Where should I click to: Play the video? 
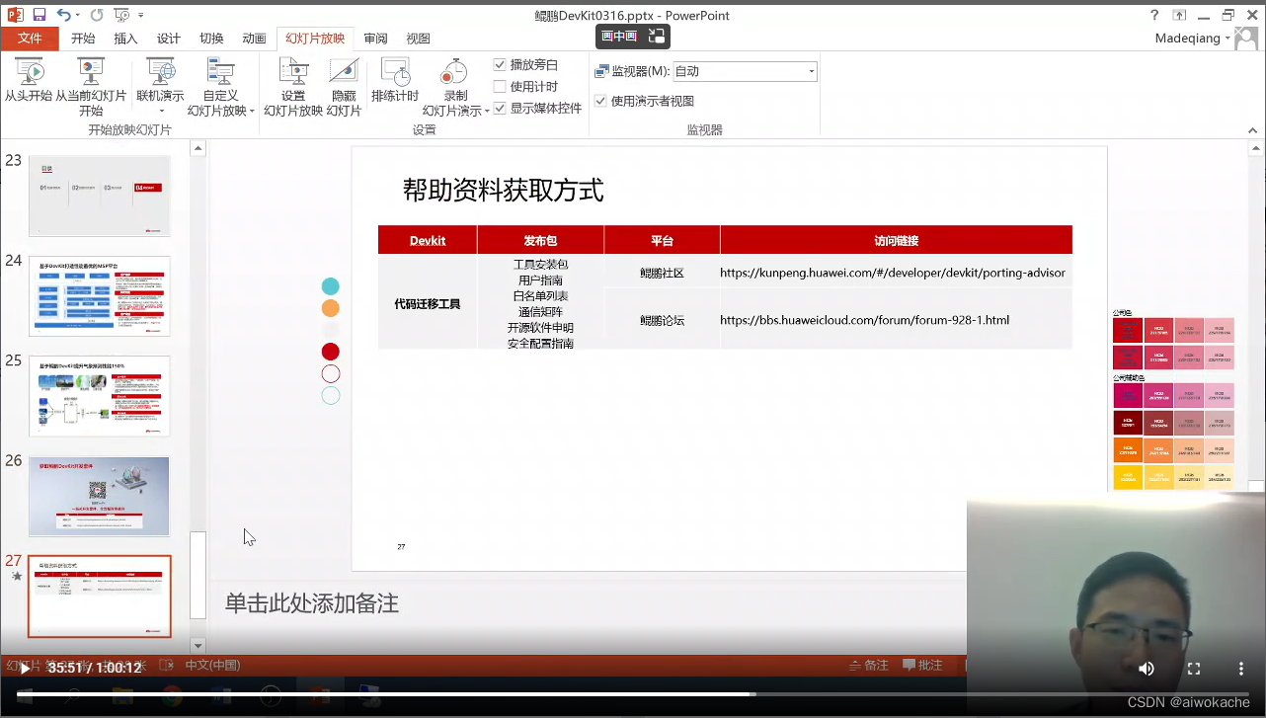click(25, 669)
